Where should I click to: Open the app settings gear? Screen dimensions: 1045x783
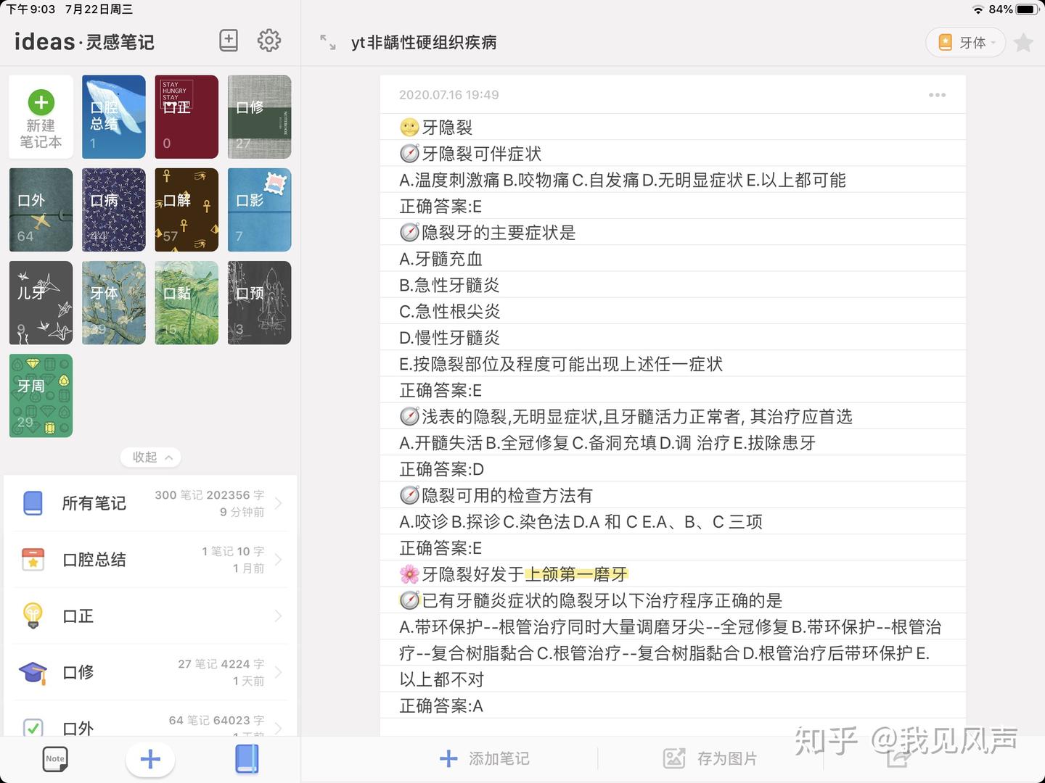[x=269, y=41]
